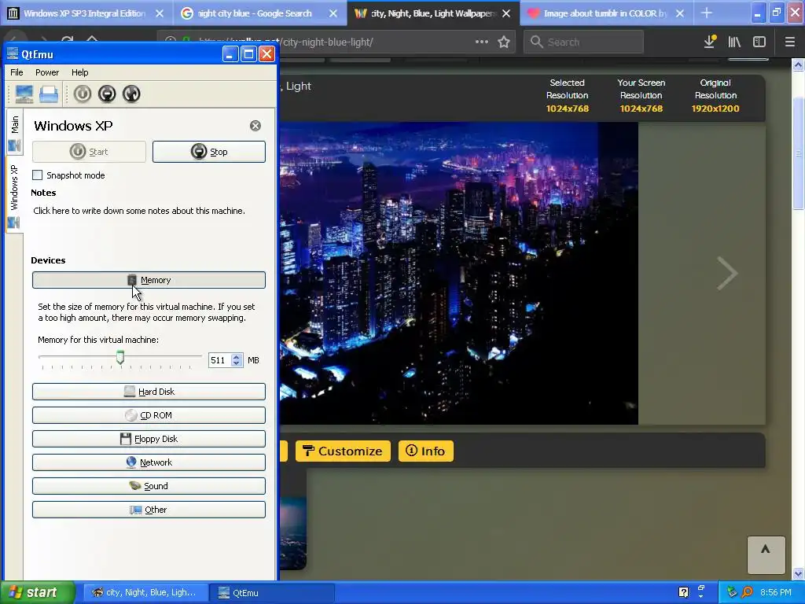The height and width of the screenshot is (604, 805).
Task: Click the memory size slider handle
Action: (120, 357)
